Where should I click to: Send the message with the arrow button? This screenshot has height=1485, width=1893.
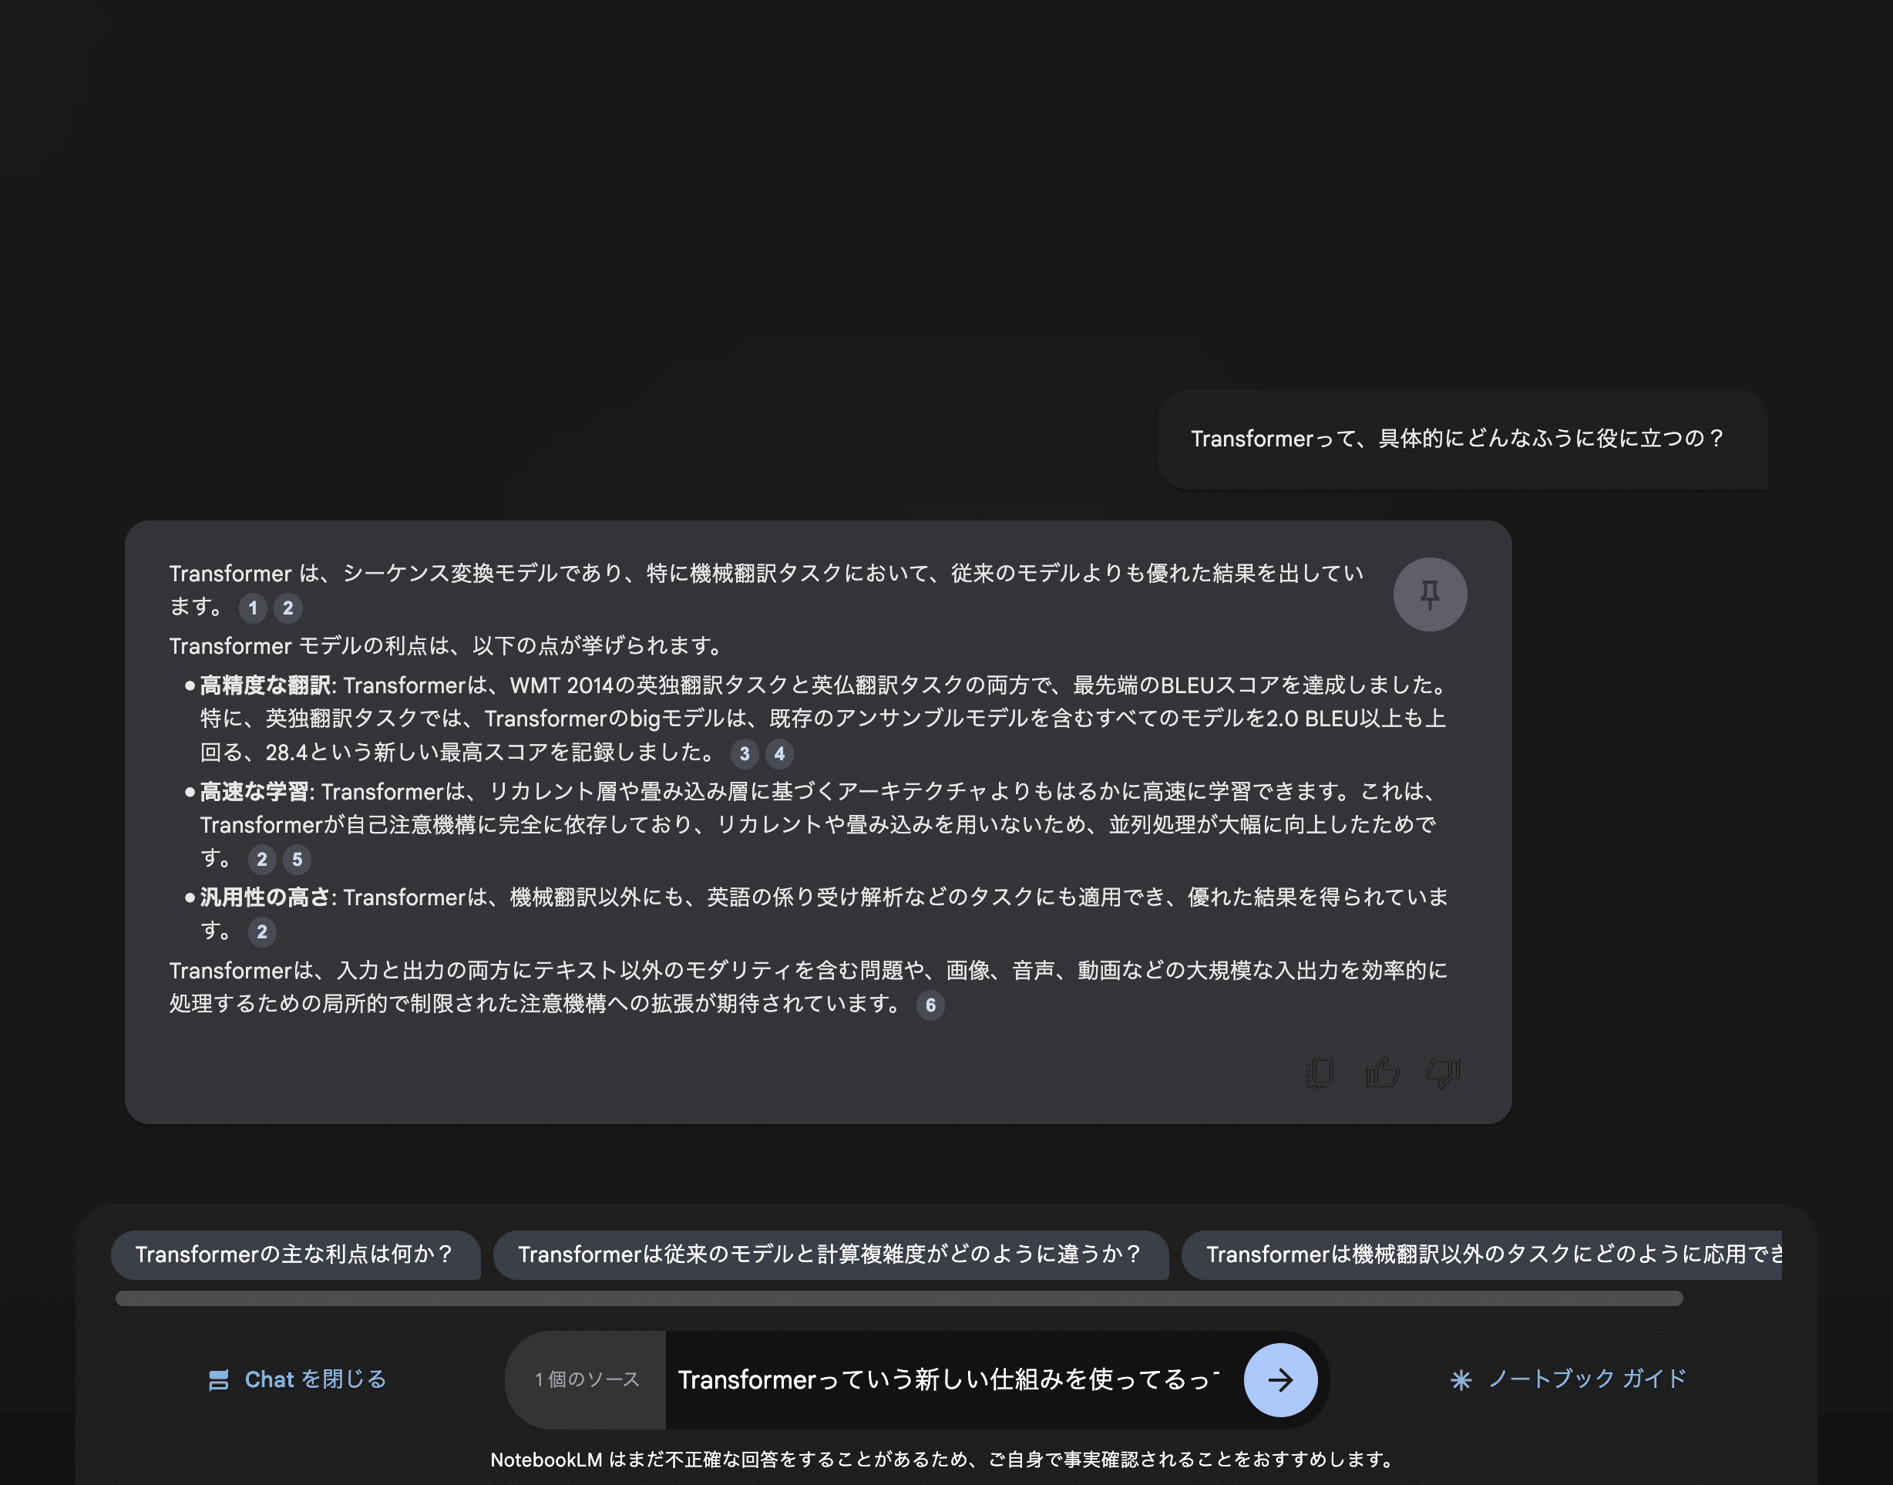[x=1280, y=1380]
